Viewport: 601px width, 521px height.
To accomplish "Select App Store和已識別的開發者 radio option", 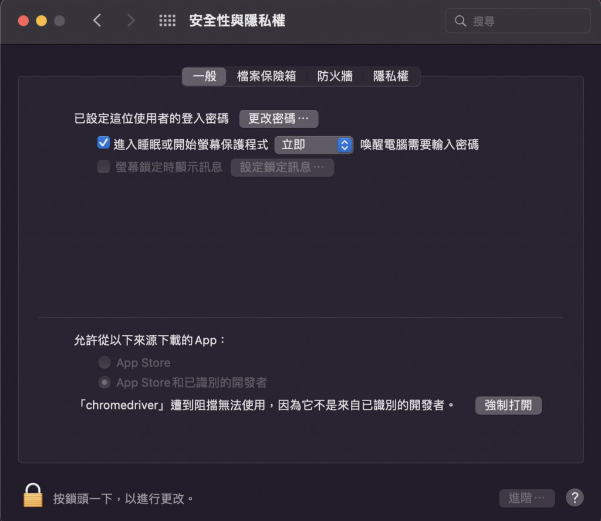I will 104,382.
